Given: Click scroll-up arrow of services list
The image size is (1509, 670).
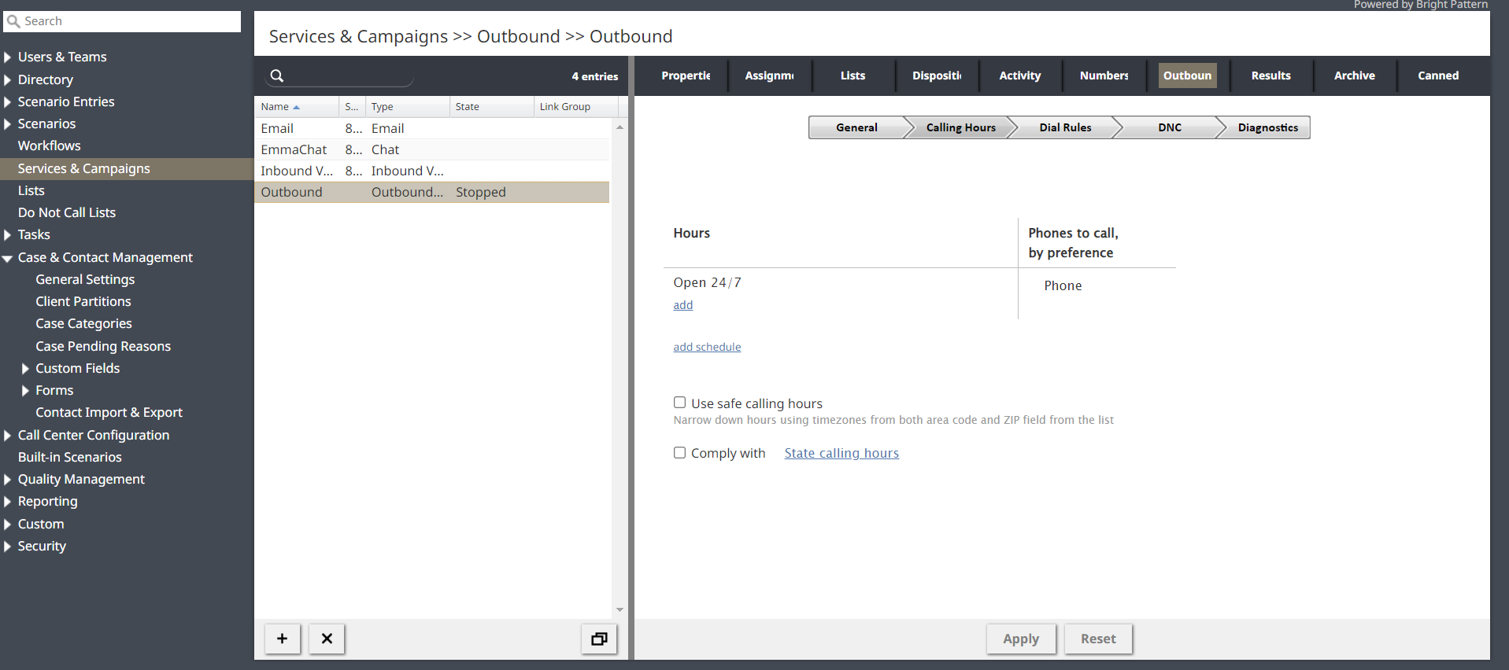Looking at the screenshot, I should [620, 127].
